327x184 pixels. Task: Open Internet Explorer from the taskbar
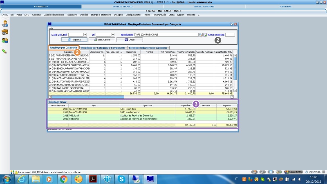(x=21, y=179)
